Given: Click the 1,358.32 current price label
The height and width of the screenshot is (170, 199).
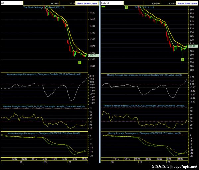Looking at the screenshot, I should pyautogui.click(x=93, y=55).
